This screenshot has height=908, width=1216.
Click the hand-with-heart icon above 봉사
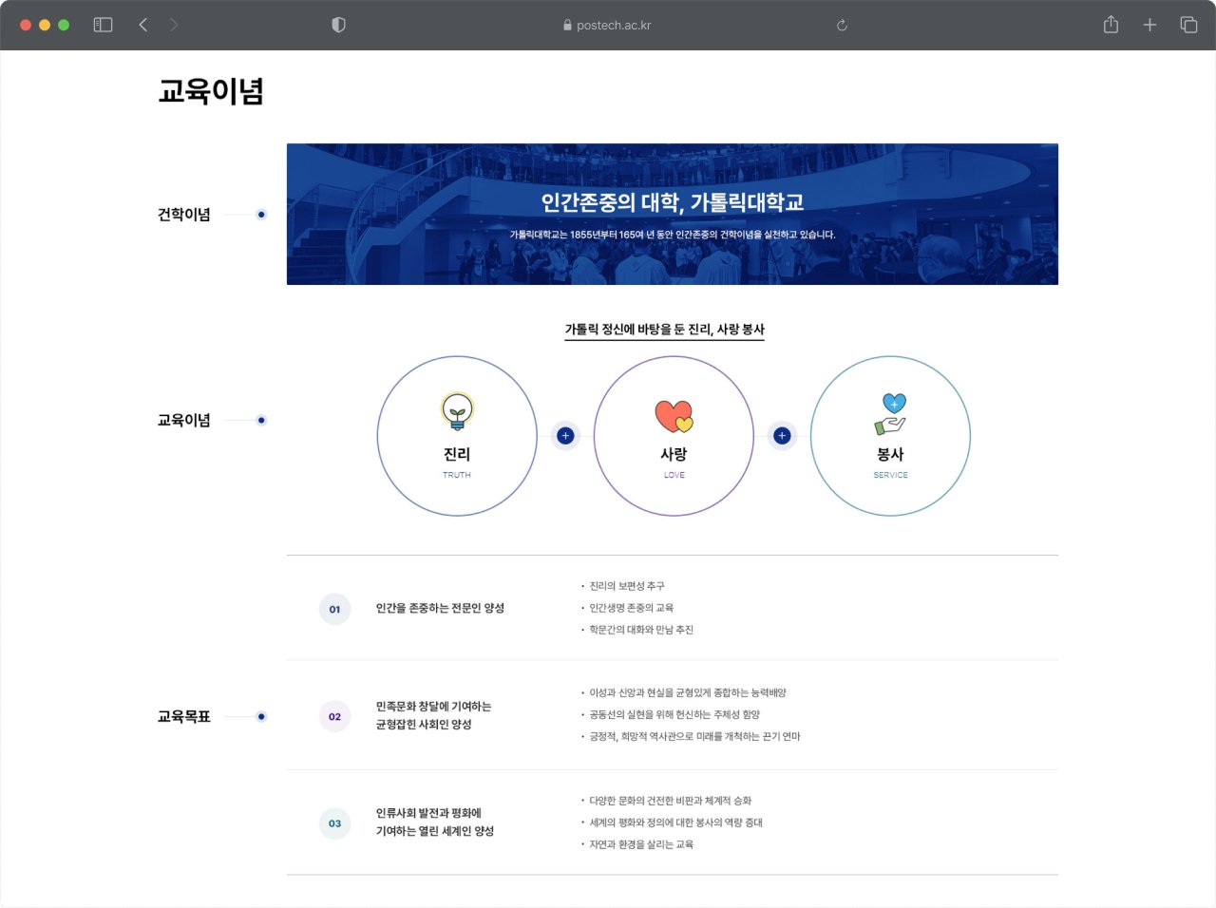tap(891, 414)
